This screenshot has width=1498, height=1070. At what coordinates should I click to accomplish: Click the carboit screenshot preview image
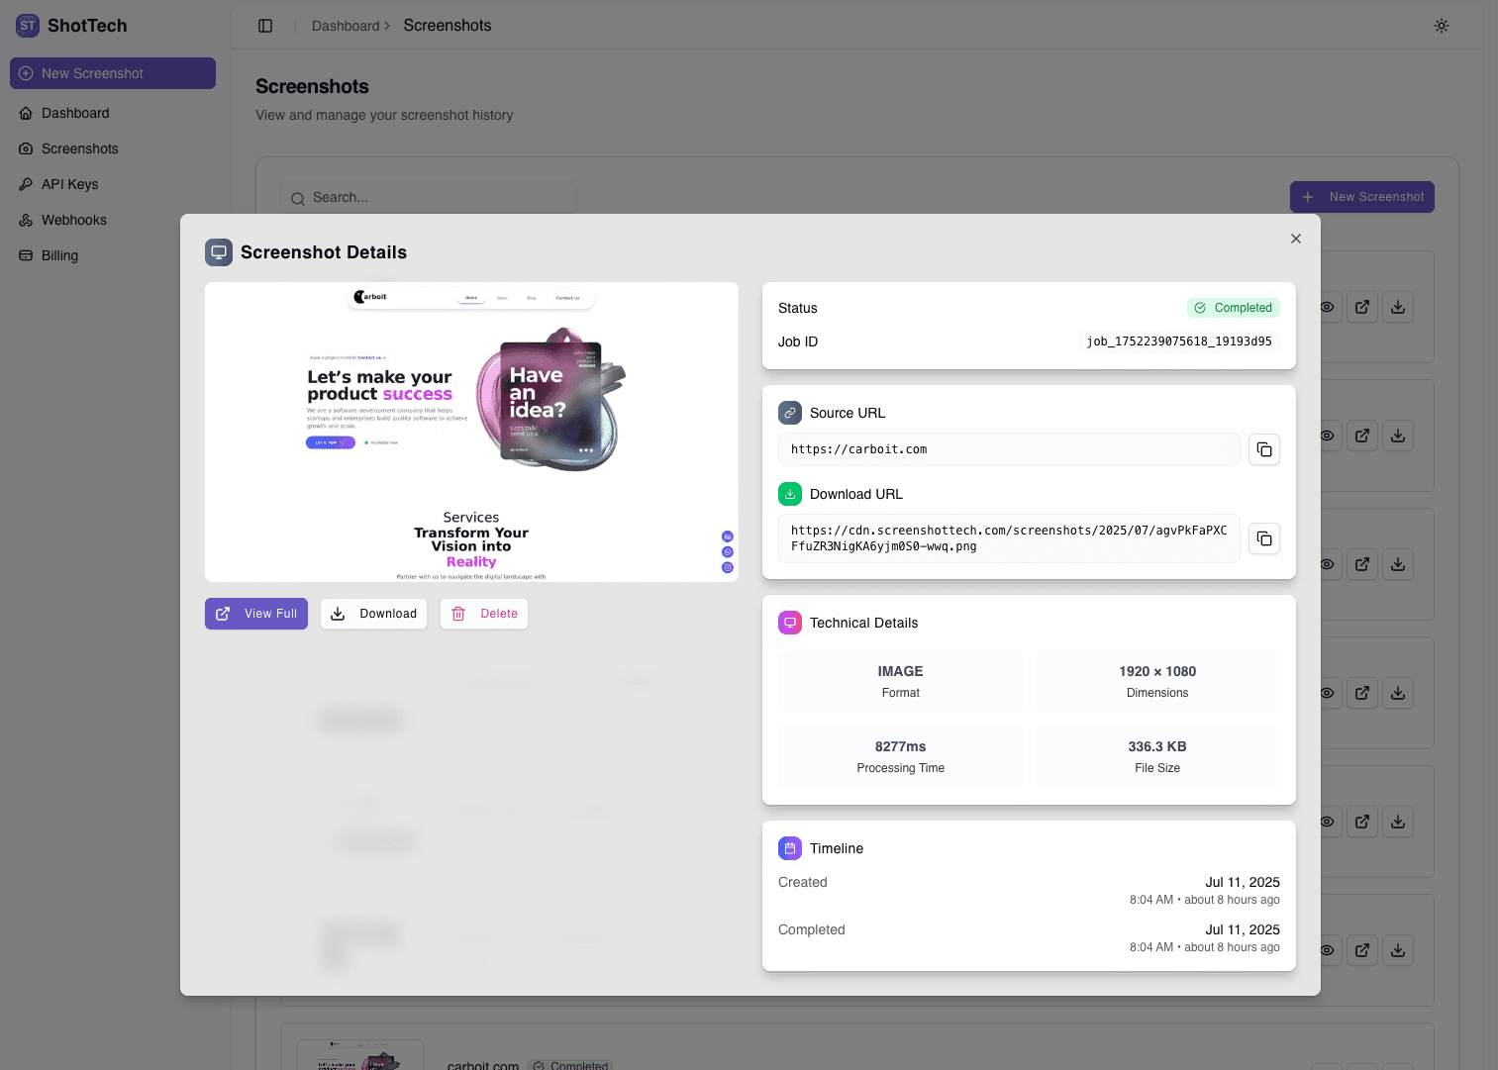click(471, 432)
